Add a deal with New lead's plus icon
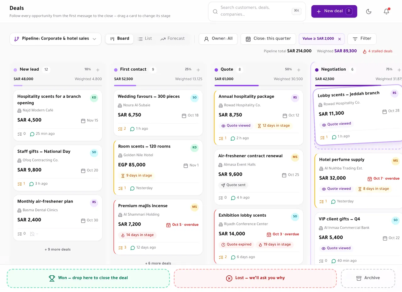This screenshot has width=402, height=292. tap(98, 70)
